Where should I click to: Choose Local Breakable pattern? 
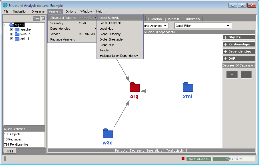tap(120, 23)
